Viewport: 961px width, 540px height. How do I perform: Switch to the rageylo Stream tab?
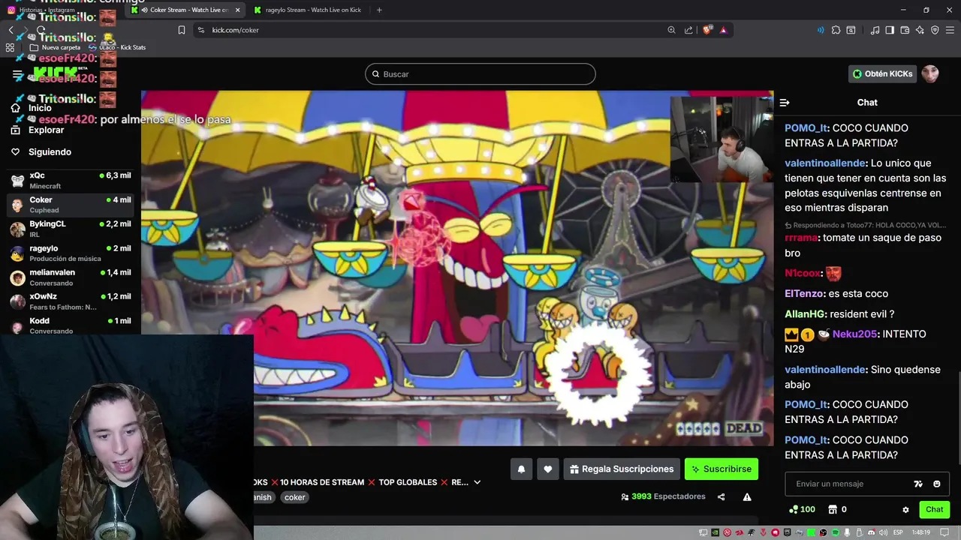tap(308, 10)
